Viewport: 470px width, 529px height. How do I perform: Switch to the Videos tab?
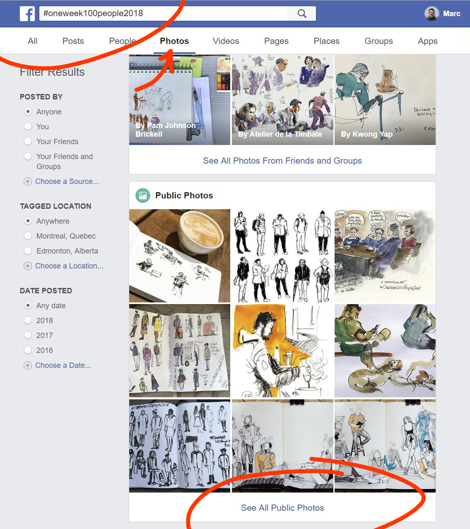click(x=226, y=41)
